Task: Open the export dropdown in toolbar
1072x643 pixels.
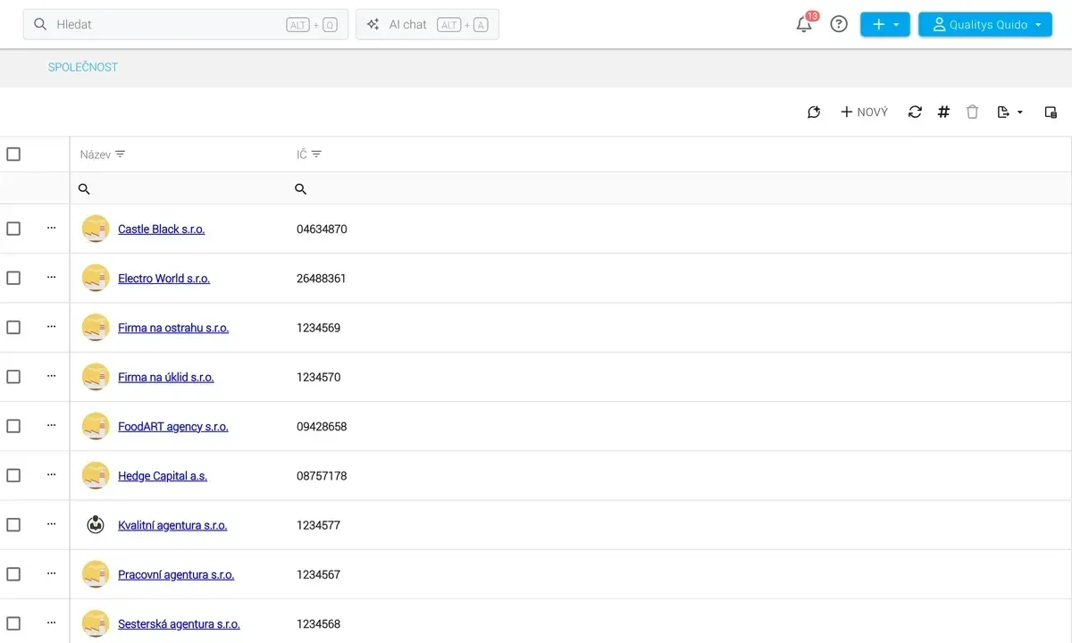Action: tap(1010, 112)
